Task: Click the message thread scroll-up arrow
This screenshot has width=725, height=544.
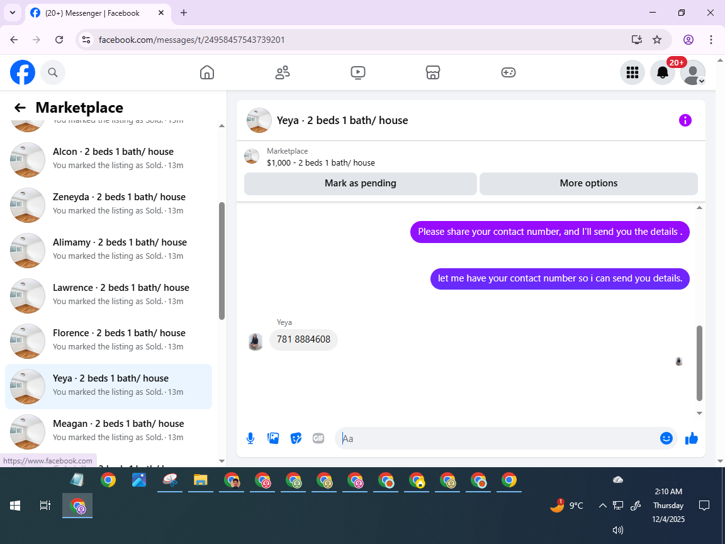Action: [699, 208]
